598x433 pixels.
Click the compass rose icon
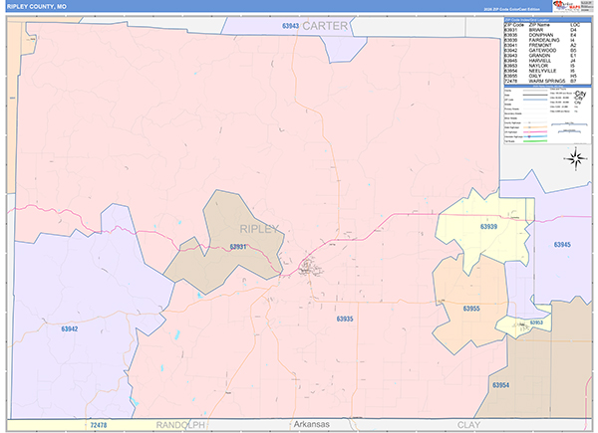(576, 158)
